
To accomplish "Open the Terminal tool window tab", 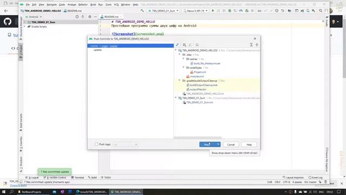I will [77, 178].
